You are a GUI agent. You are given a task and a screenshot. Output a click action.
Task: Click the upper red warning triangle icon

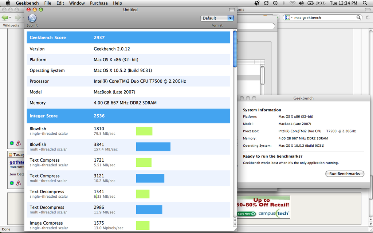(x=19, y=143)
